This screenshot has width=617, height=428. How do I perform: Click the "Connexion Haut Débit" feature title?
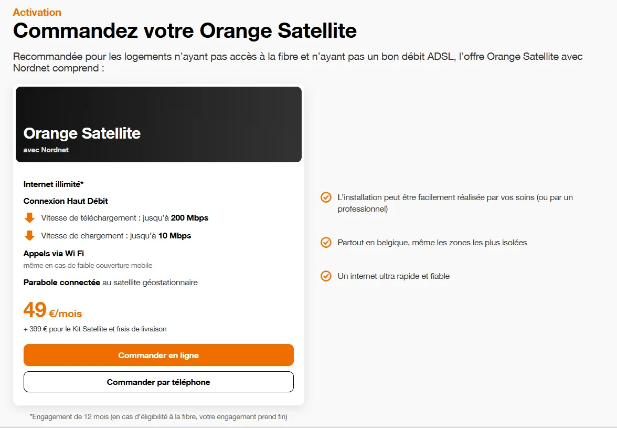(x=66, y=201)
